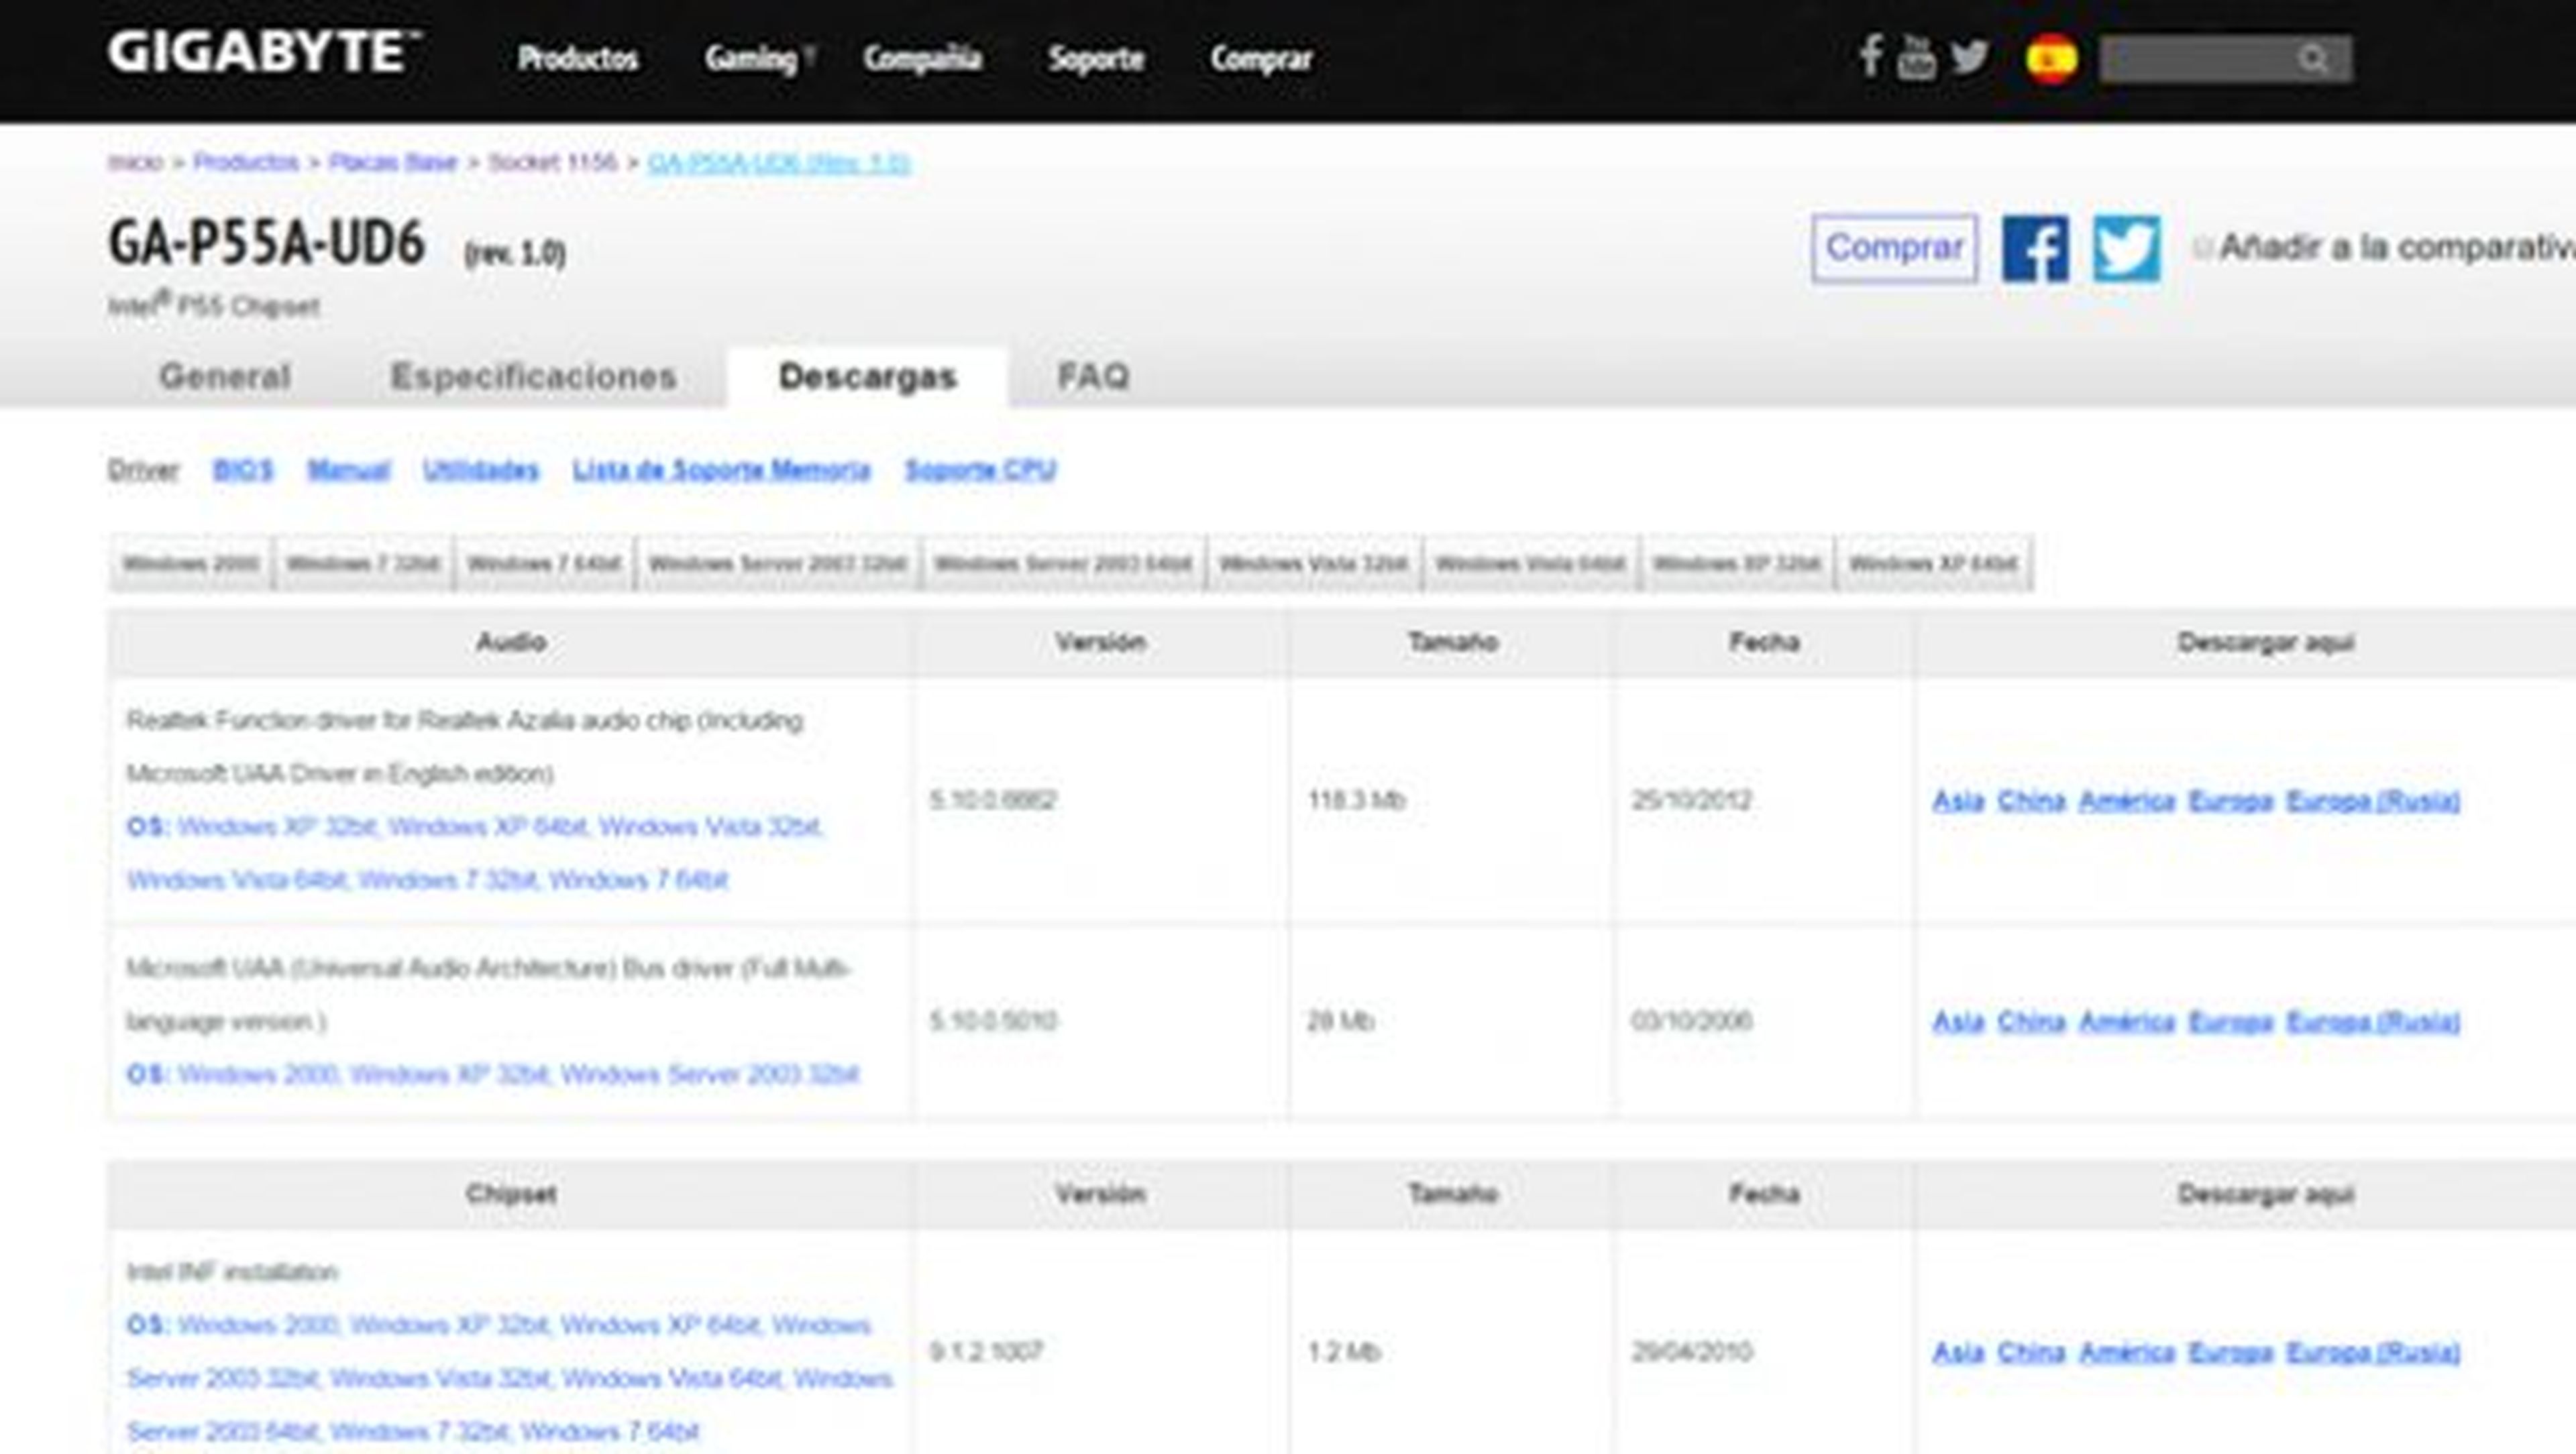
Task: Download Intel INF installation from América
Action: (x=2127, y=1353)
